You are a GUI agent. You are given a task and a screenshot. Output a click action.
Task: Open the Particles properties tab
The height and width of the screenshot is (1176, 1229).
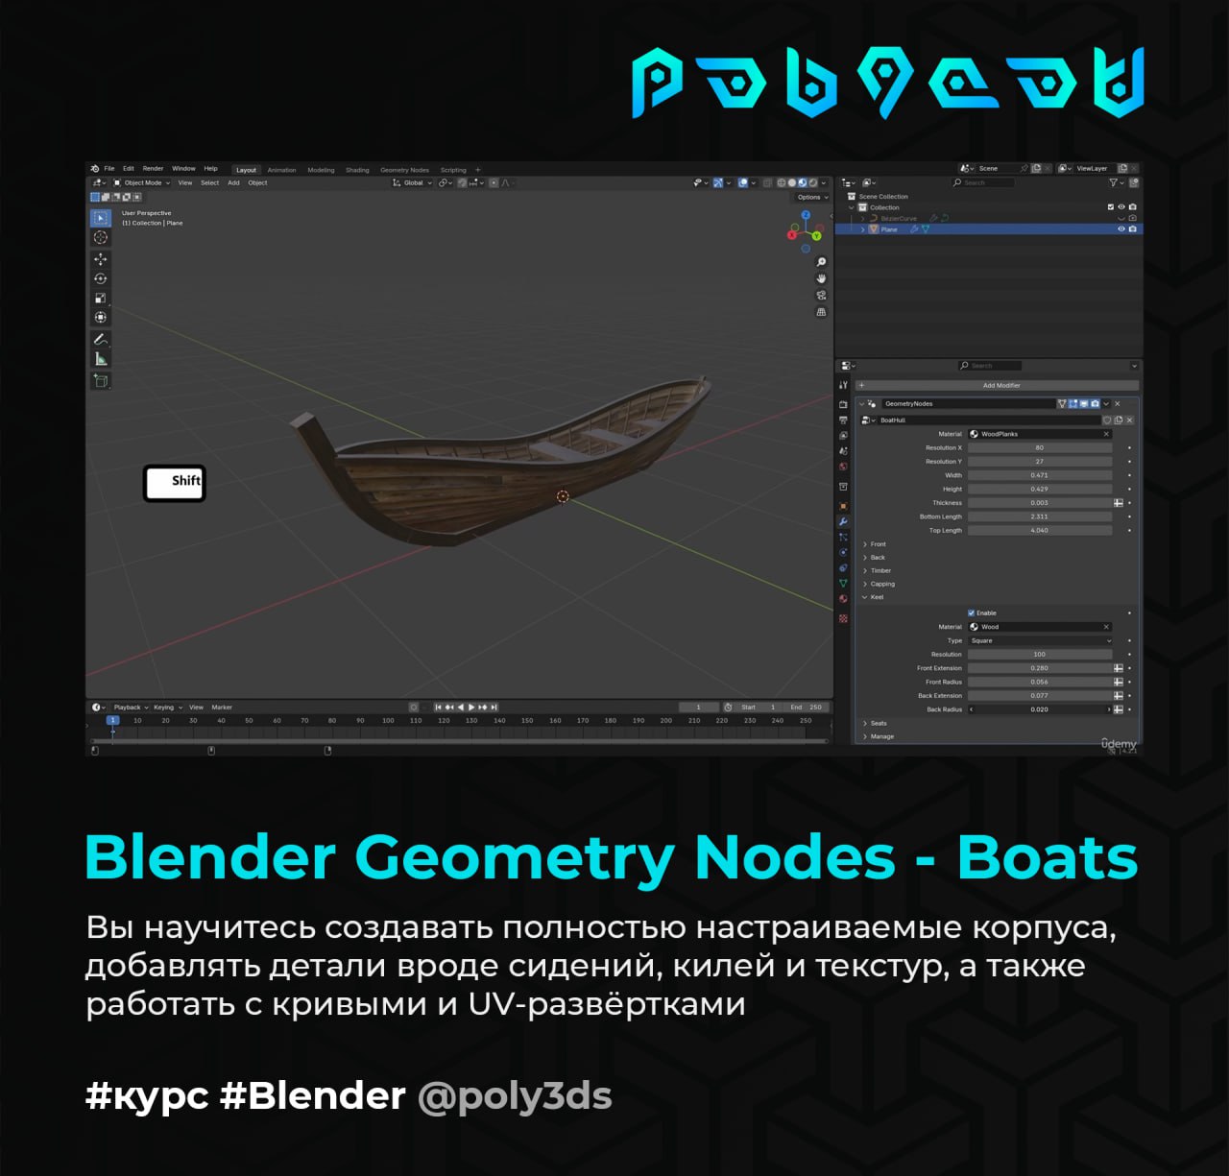coord(843,537)
